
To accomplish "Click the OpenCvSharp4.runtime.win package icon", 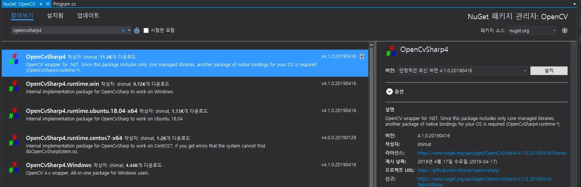I will (x=14, y=86).
